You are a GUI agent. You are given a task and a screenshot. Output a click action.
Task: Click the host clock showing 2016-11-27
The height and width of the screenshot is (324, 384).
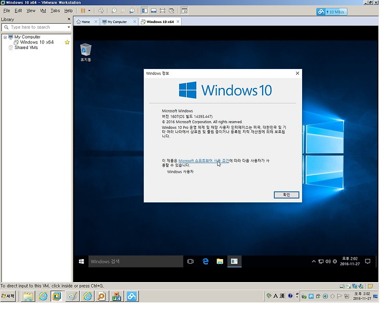tap(362, 296)
